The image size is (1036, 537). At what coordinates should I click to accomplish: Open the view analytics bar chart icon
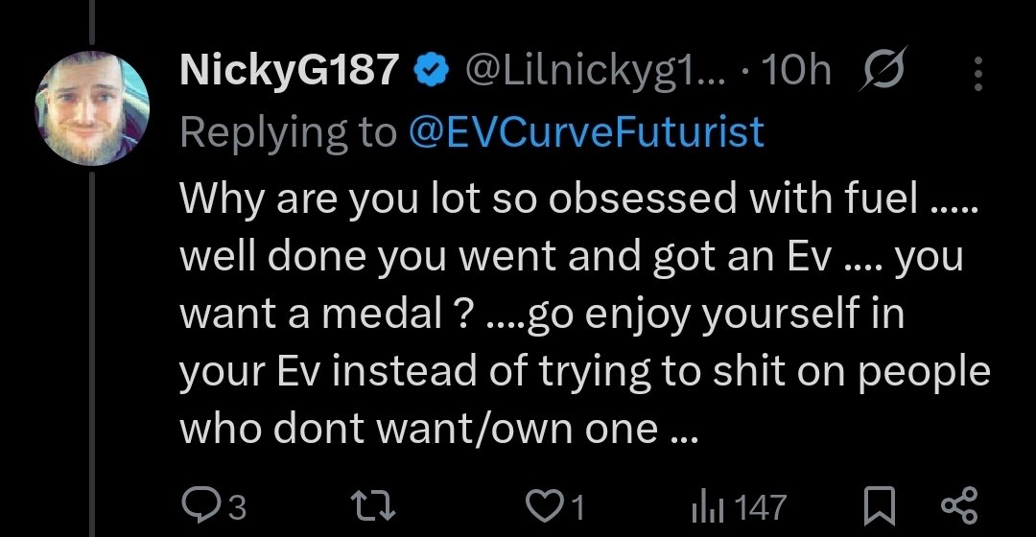coord(704,506)
